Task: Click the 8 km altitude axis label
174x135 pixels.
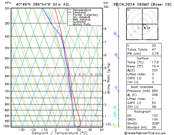Action: point(105,29)
